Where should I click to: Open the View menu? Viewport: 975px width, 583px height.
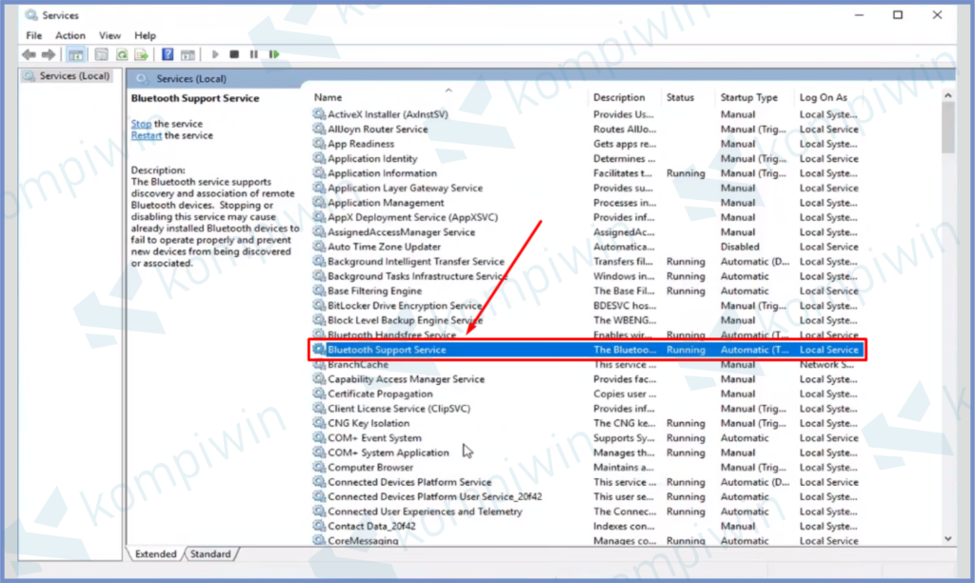click(x=109, y=35)
